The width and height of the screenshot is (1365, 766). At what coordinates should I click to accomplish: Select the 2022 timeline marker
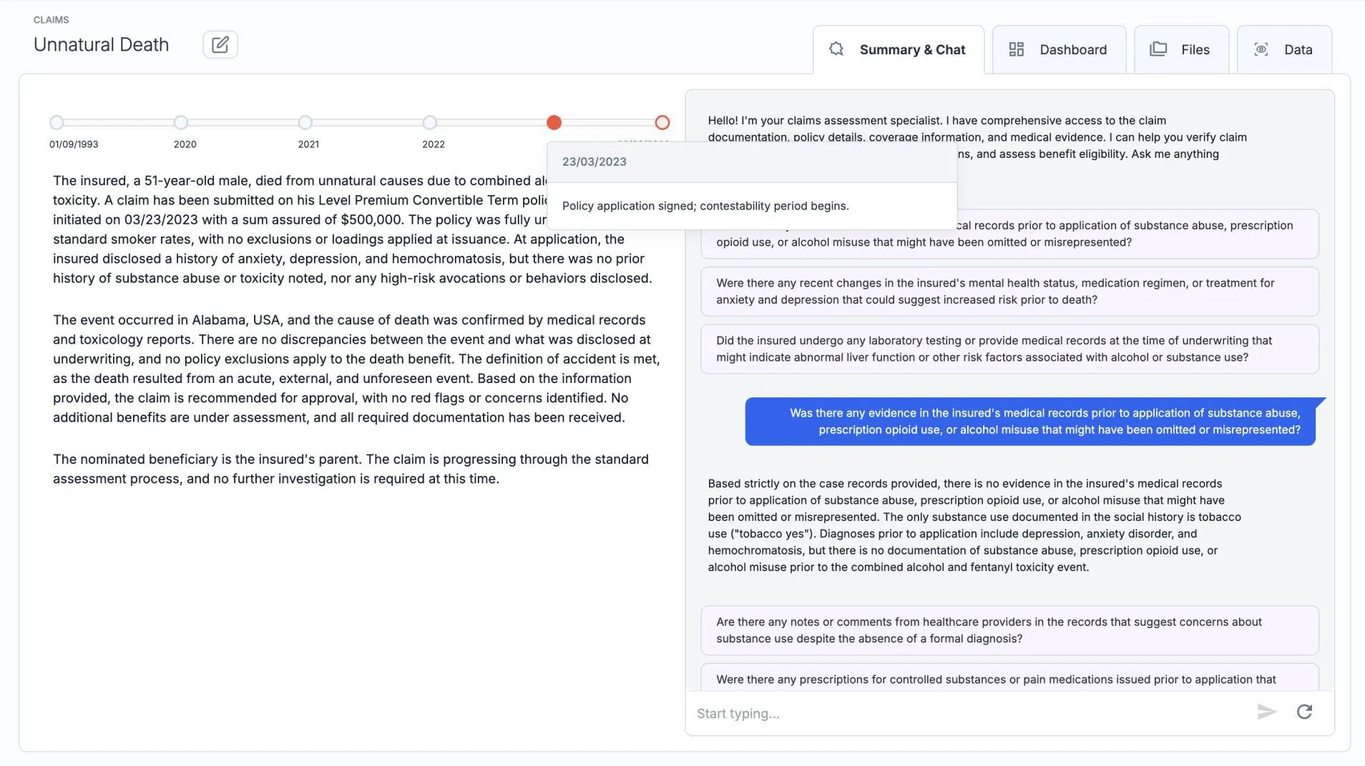click(430, 122)
